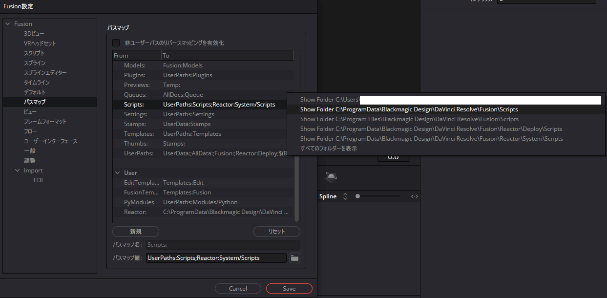The width and height of the screenshot is (607, 298).
Task: Select Show Folder C:\Users entry
Action: click(445, 100)
